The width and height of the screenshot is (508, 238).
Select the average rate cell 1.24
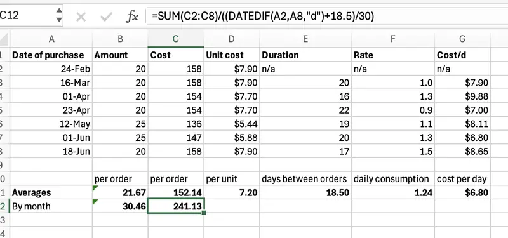pos(393,193)
